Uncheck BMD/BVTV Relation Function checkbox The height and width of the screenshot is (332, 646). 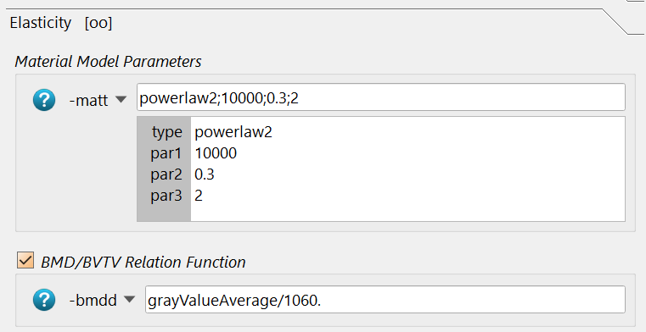(x=25, y=260)
